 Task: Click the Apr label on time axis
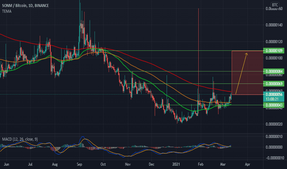point(248,164)
